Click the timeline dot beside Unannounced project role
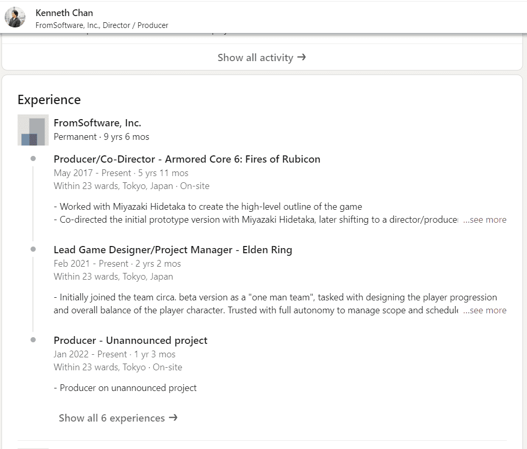The height and width of the screenshot is (449, 527). pyautogui.click(x=33, y=340)
